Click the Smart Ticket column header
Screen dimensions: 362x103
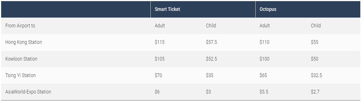click(x=167, y=9)
